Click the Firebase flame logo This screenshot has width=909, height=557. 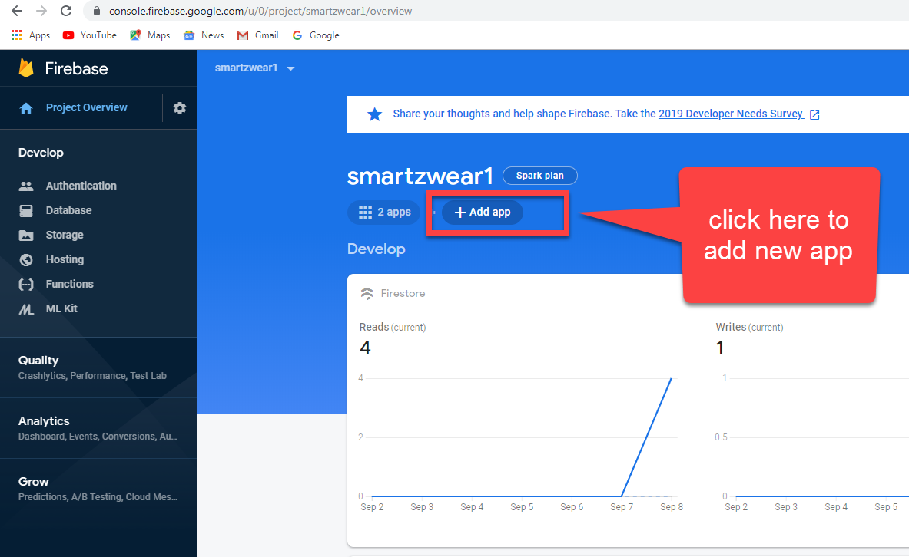[x=26, y=68]
